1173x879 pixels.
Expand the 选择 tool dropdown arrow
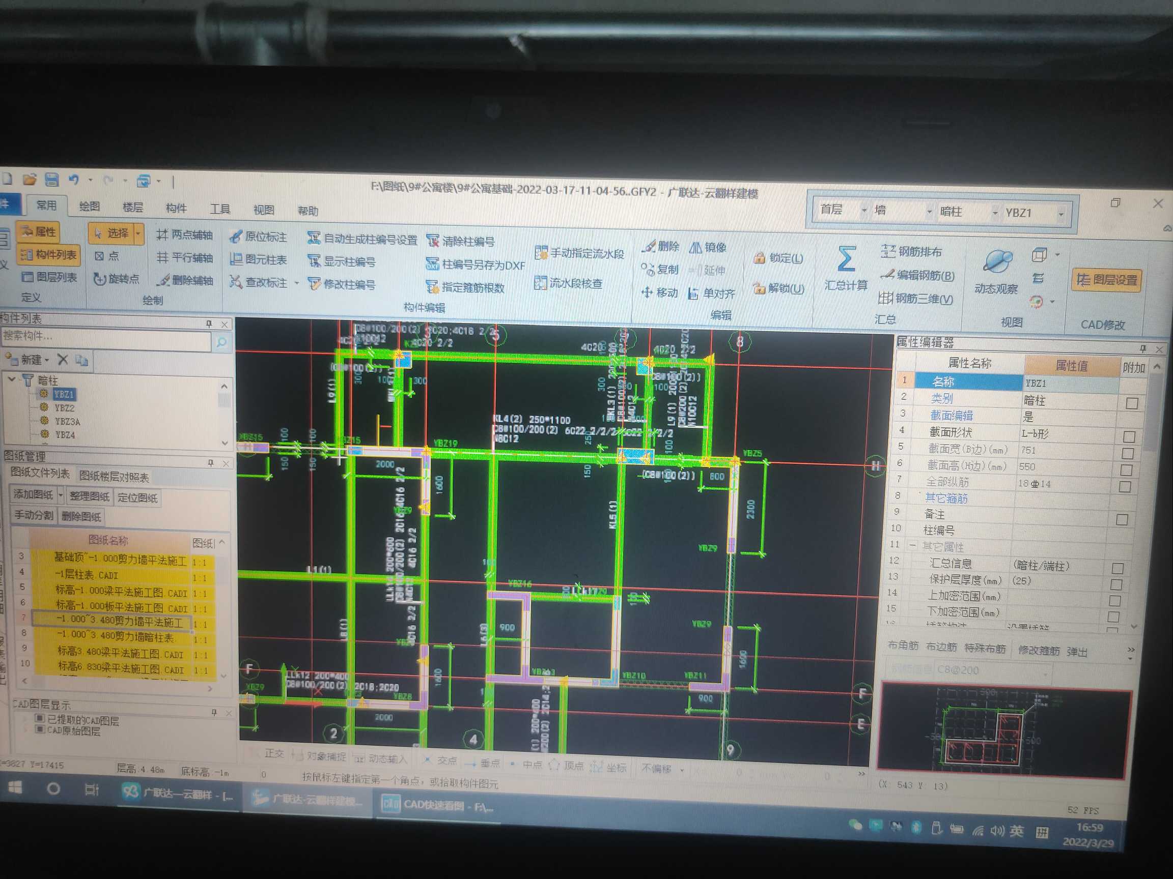coord(138,233)
